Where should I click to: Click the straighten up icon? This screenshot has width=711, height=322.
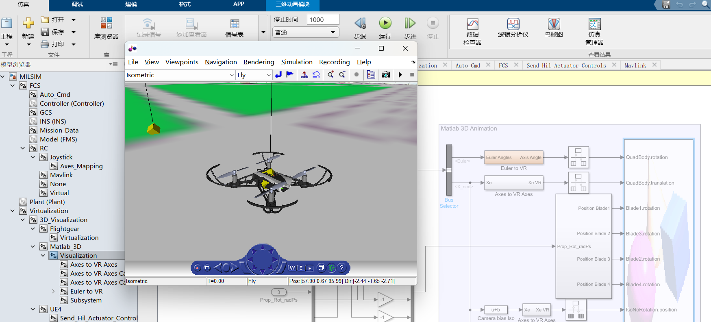tap(304, 74)
